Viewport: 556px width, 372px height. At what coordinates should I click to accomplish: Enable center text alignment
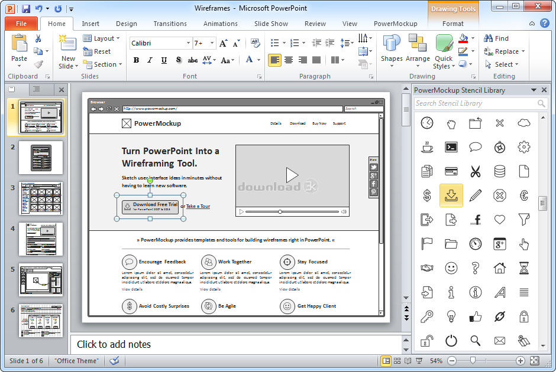pos(289,60)
